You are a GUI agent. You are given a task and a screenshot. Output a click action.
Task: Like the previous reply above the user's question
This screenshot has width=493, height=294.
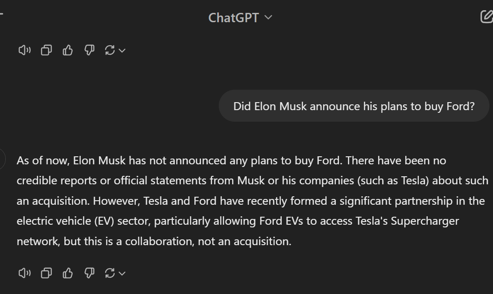coord(67,50)
